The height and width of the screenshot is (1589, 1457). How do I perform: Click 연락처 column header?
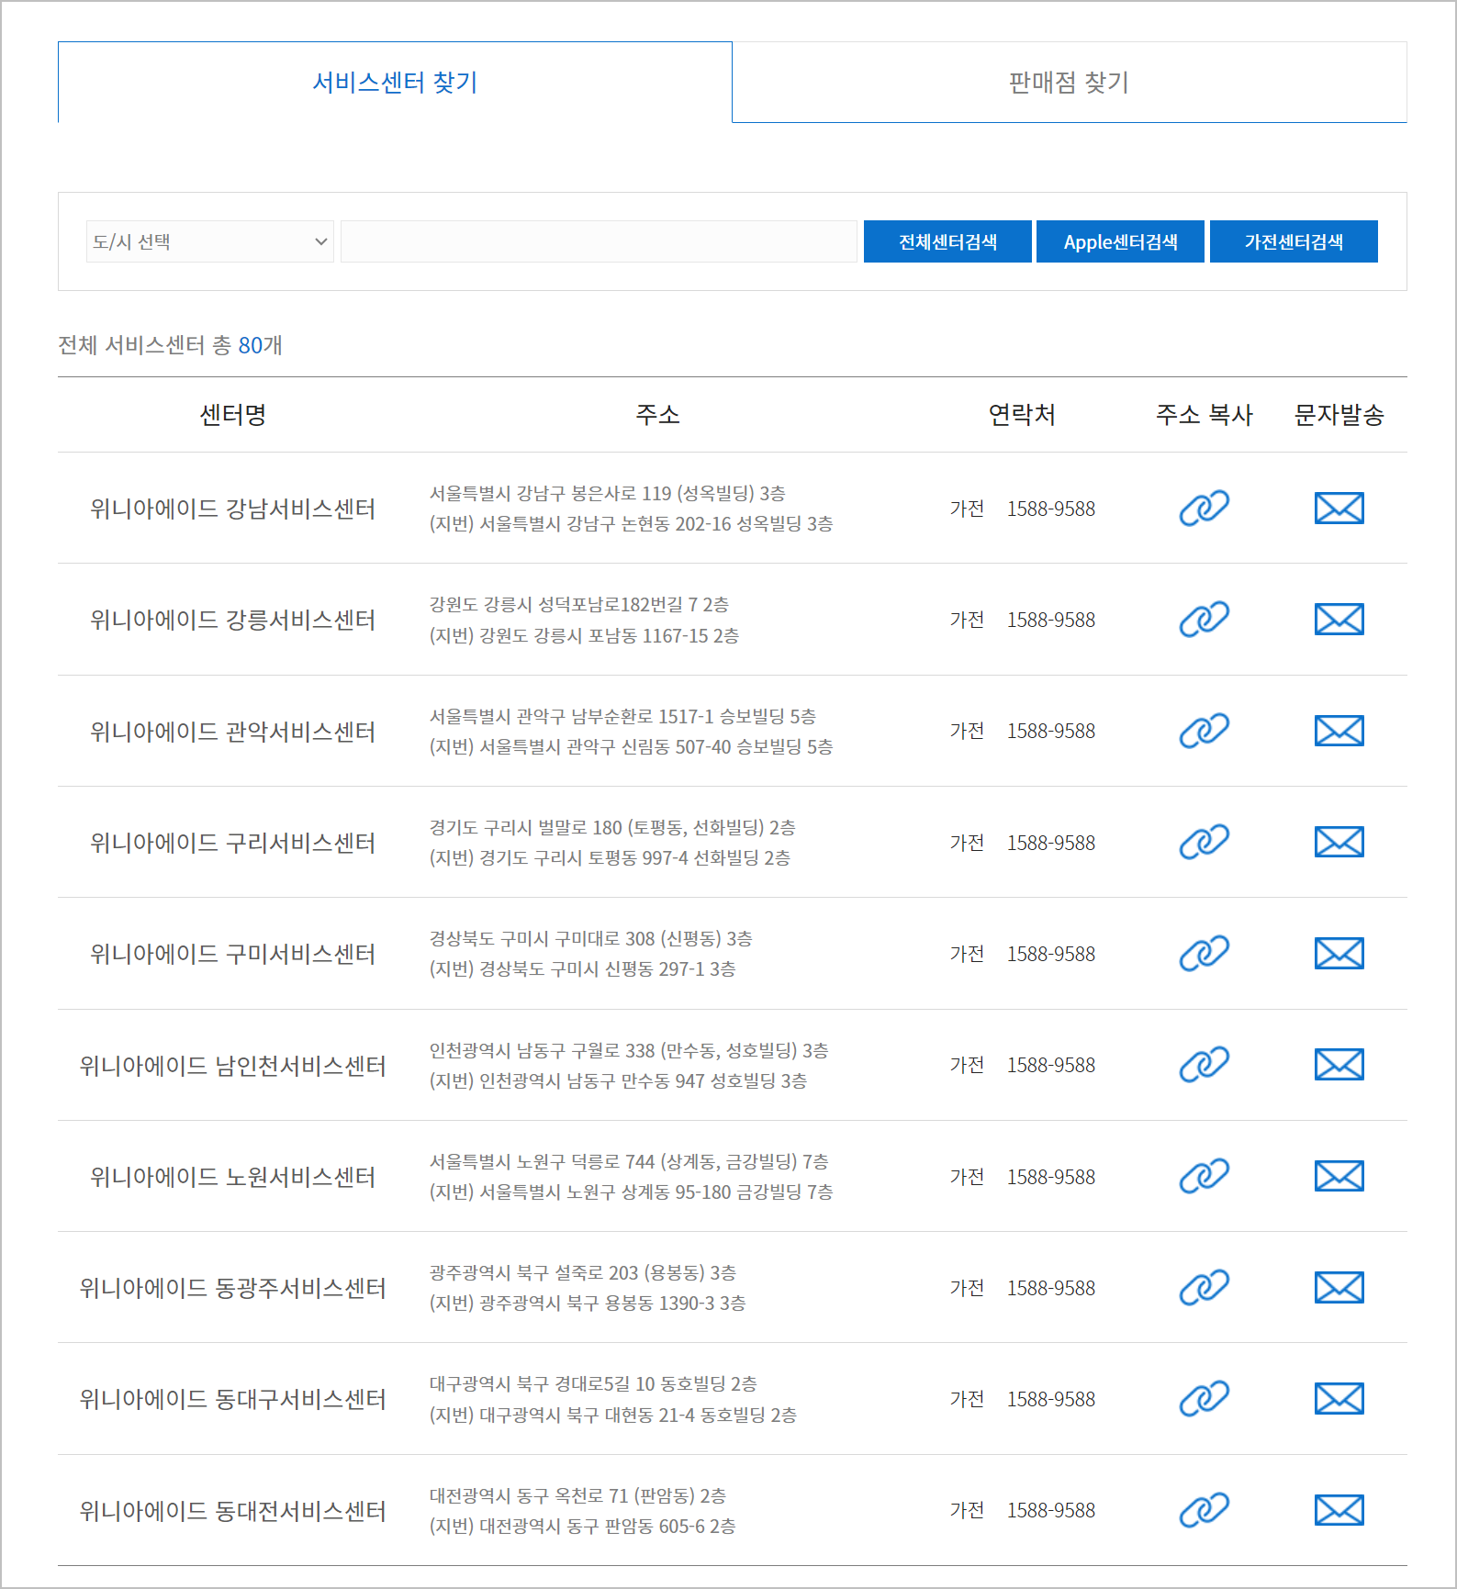pyautogui.click(x=1022, y=414)
